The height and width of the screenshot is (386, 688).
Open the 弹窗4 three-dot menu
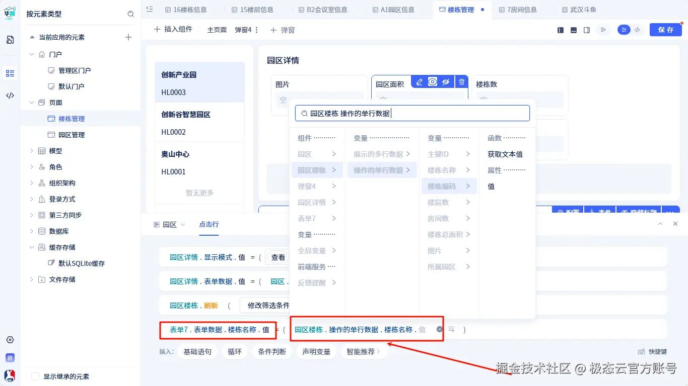point(257,30)
